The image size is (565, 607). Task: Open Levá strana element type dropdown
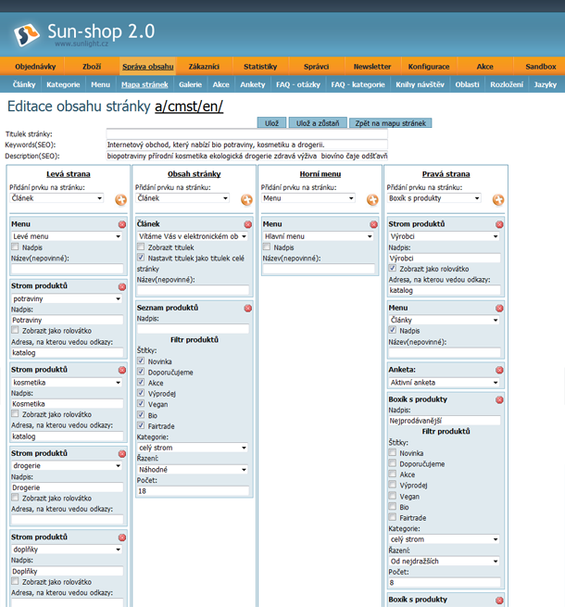tap(56, 198)
